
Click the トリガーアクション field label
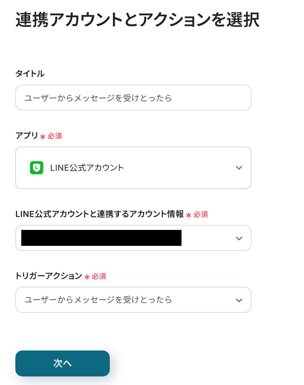click(x=49, y=276)
